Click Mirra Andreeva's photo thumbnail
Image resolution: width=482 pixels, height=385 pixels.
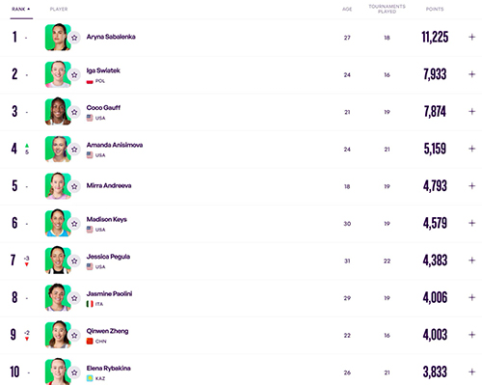[58, 186]
